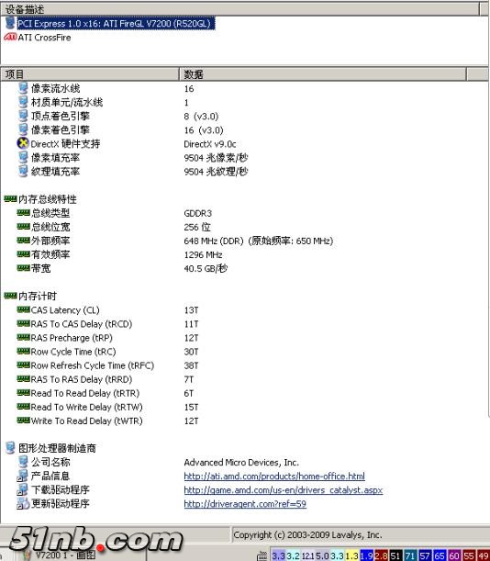
Task: Click the GDDR3 bus type value
Action: pyautogui.click(x=198, y=213)
